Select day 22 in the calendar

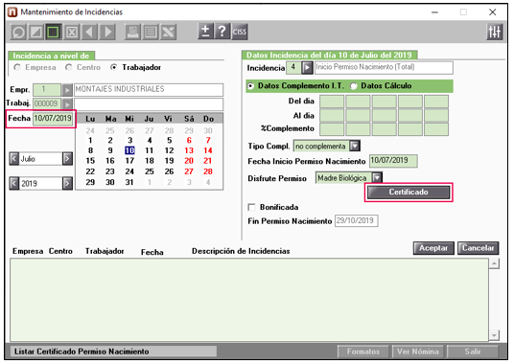[90, 171]
